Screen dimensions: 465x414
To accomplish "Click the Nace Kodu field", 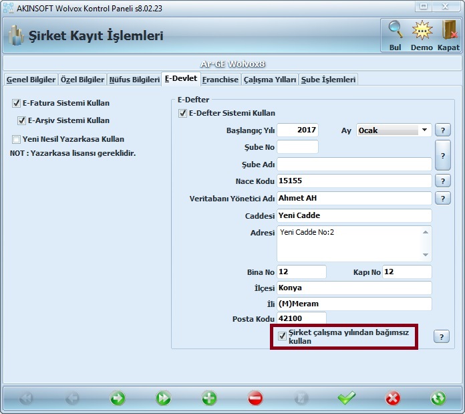I will coord(354,181).
